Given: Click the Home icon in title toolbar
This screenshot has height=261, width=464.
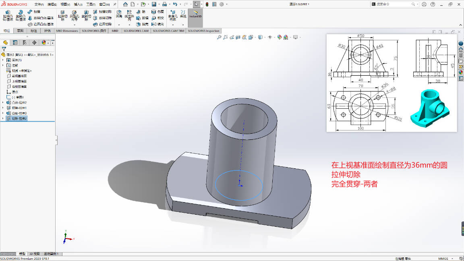Looking at the screenshot, I should coord(126,4).
